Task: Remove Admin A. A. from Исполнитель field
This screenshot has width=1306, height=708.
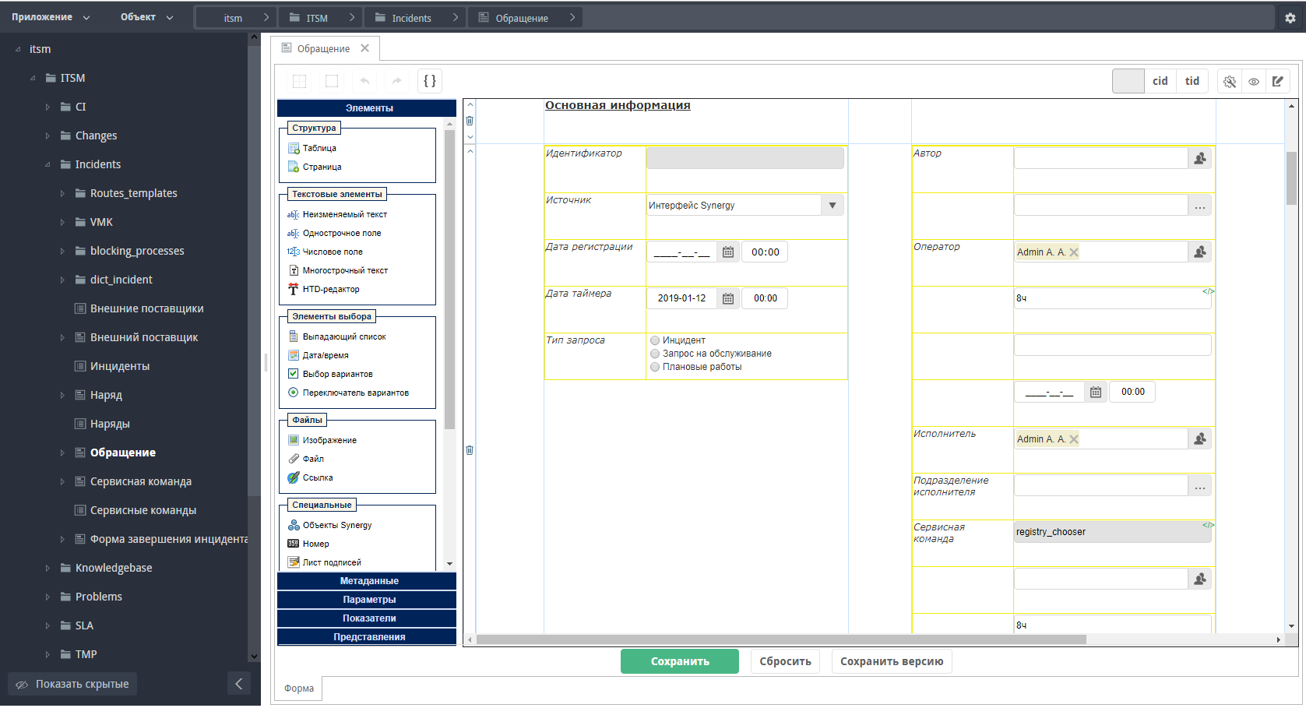Action: point(1074,439)
